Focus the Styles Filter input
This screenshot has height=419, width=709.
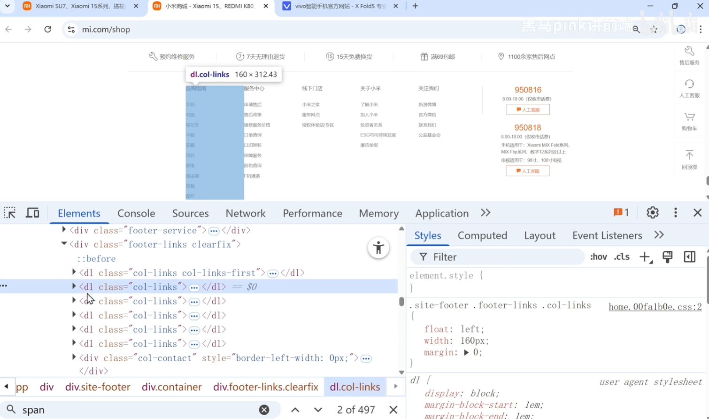point(498,257)
